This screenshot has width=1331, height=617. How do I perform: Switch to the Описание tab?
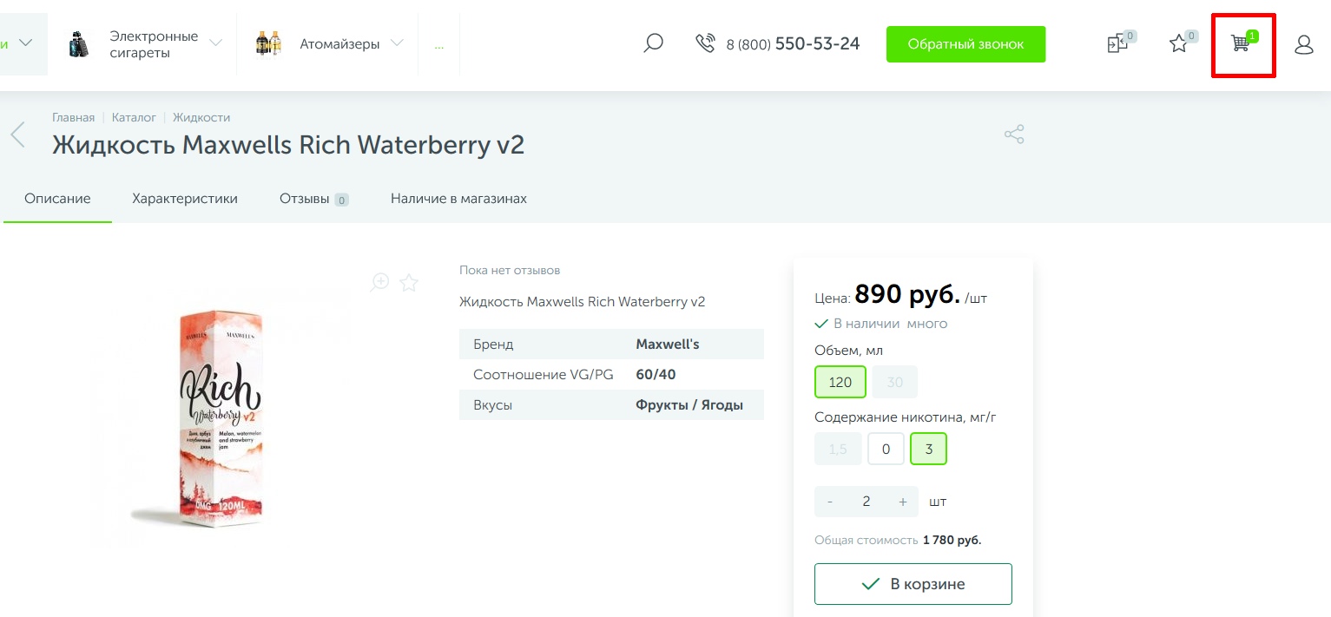pyautogui.click(x=57, y=199)
